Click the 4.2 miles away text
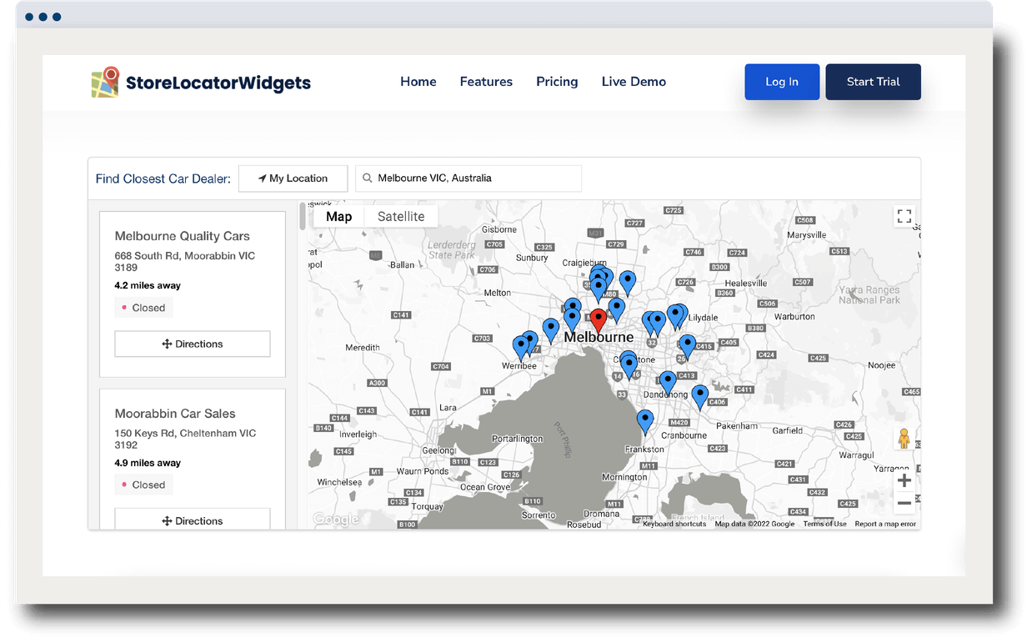This screenshot has height=643, width=1032. coord(148,285)
